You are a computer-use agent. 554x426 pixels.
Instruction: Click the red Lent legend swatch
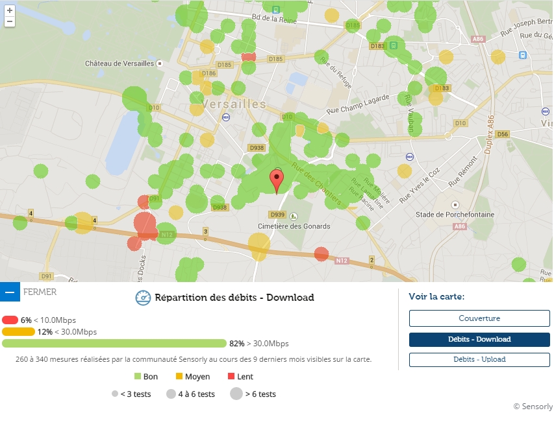click(x=231, y=376)
